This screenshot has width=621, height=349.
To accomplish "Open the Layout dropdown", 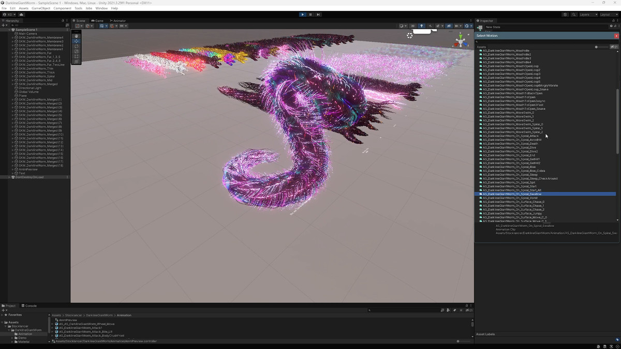I will 608,14.
